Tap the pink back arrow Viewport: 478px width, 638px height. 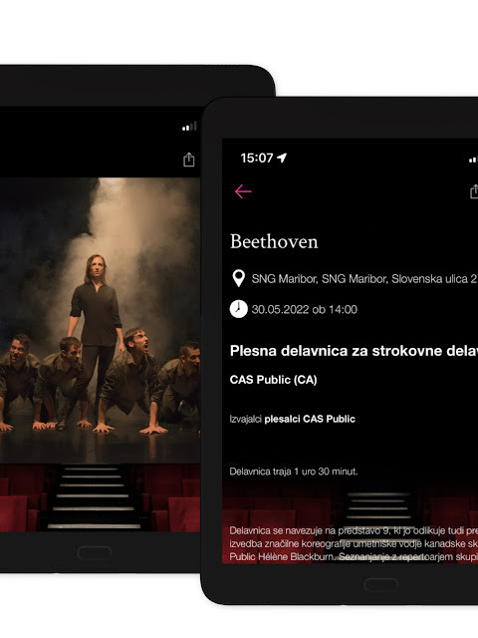click(x=243, y=191)
